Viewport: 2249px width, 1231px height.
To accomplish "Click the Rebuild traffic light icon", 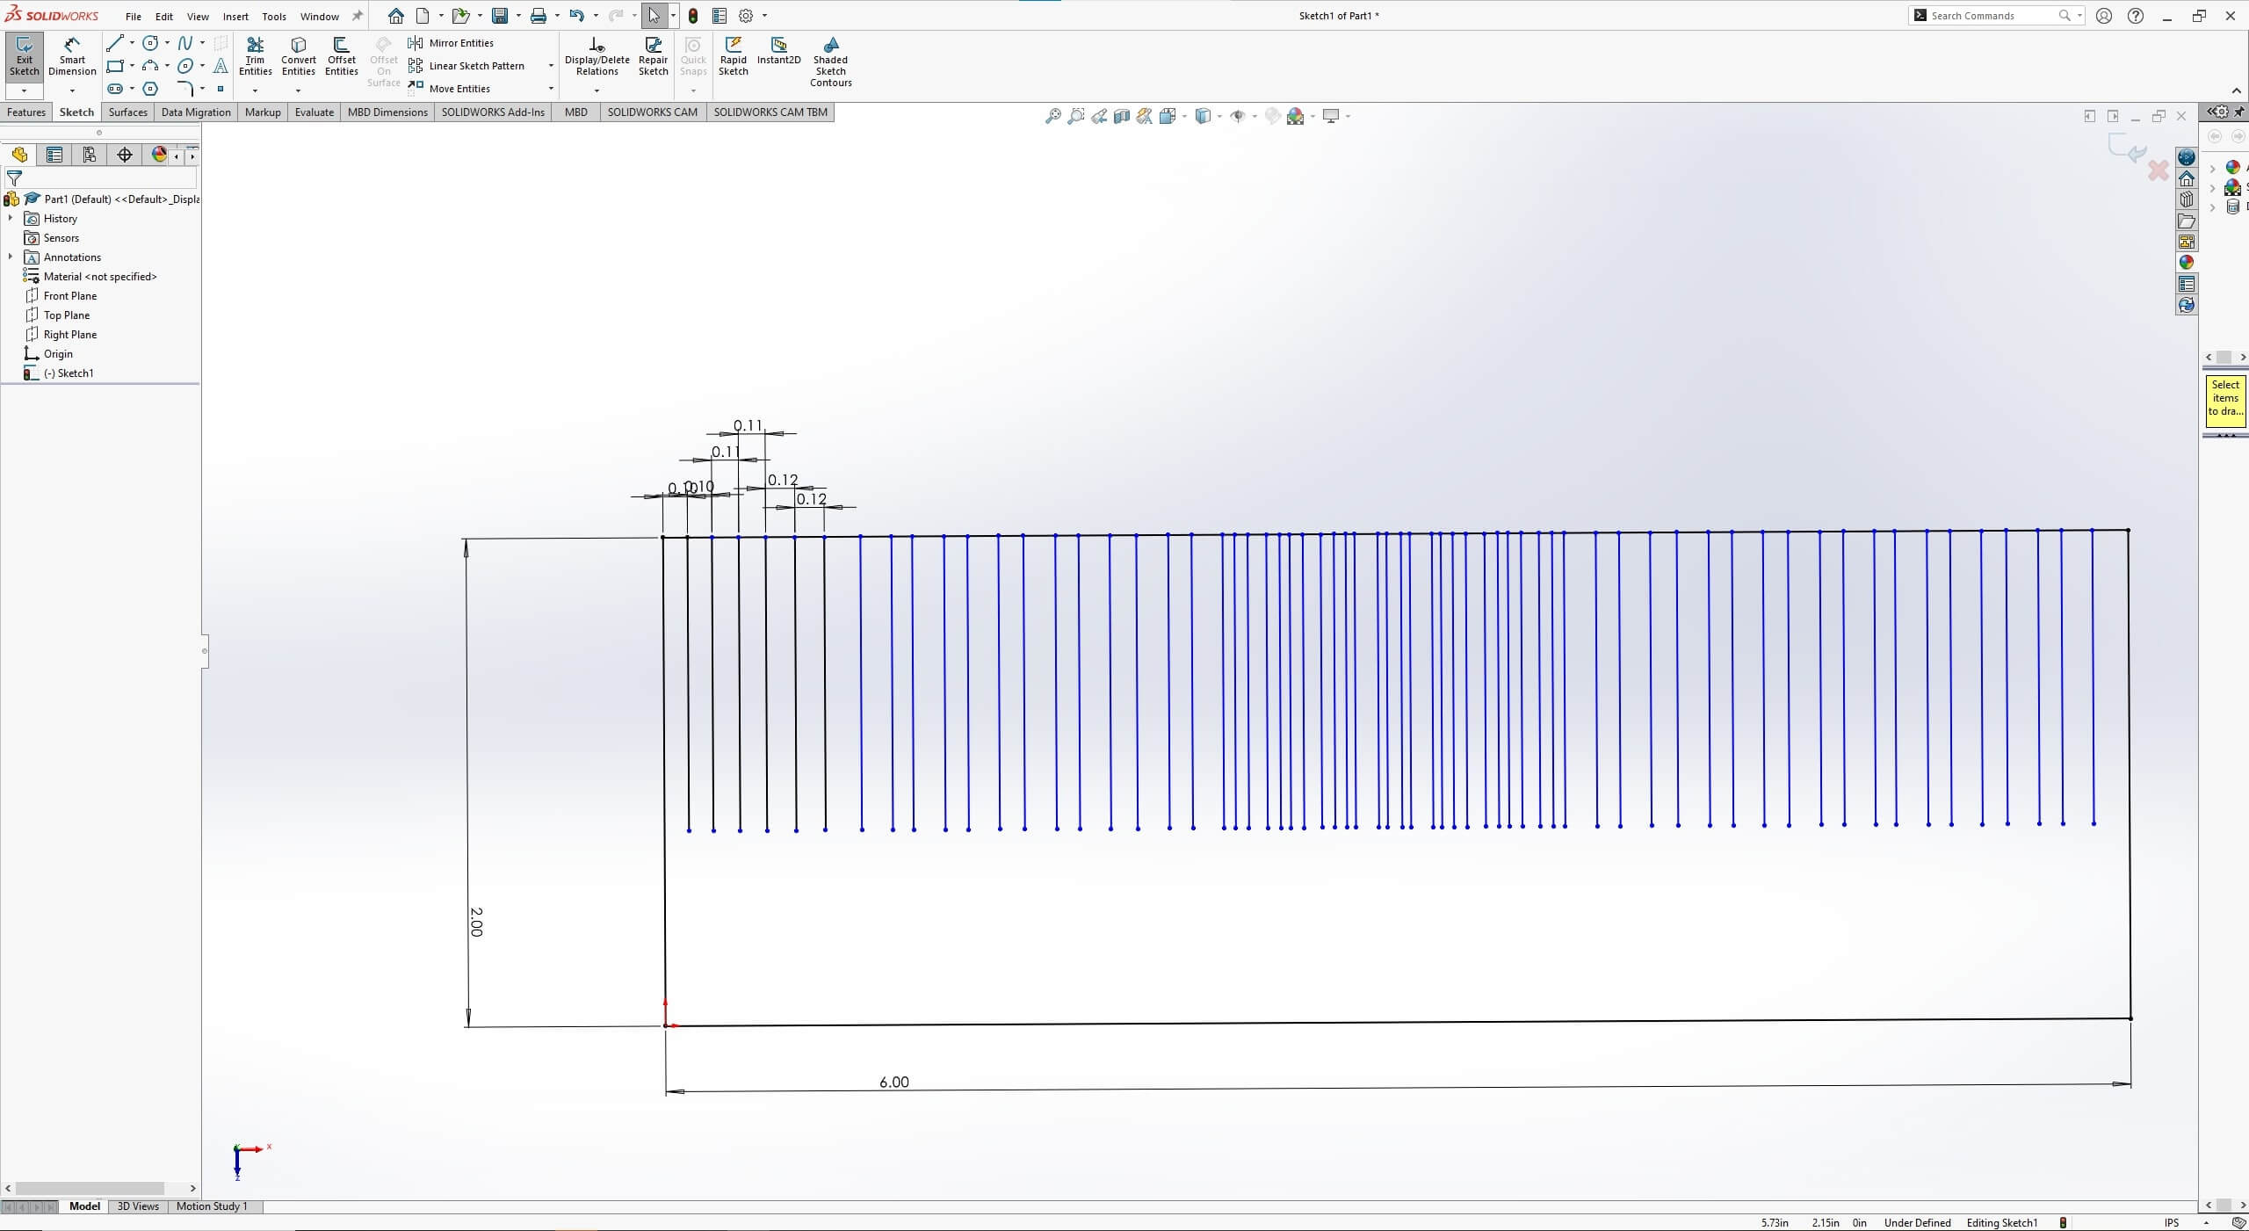I will point(693,16).
